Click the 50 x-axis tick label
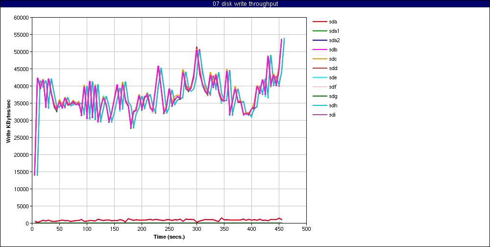 [59, 229]
